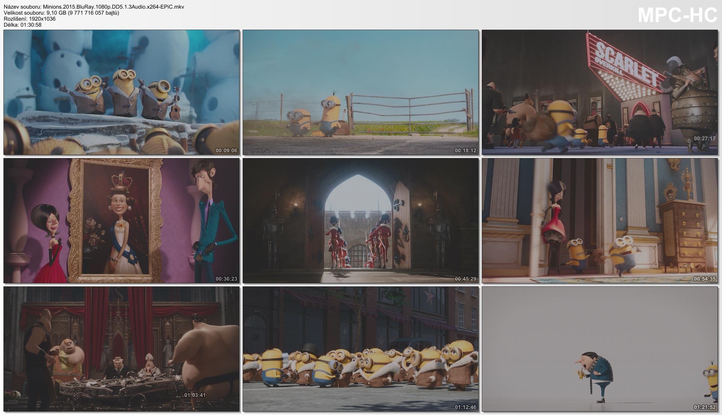722x415 pixels.
Task: Click the file name text line
Action: coord(94,7)
